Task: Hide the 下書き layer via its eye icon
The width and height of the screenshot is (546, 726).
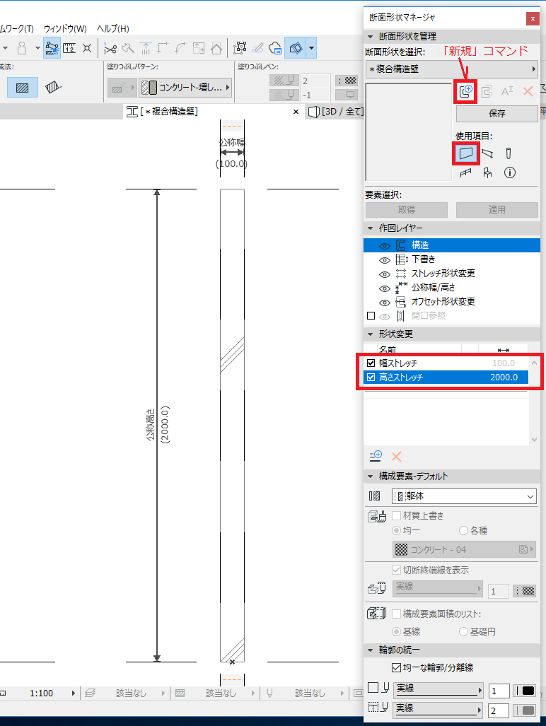Action: pos(384,259)
